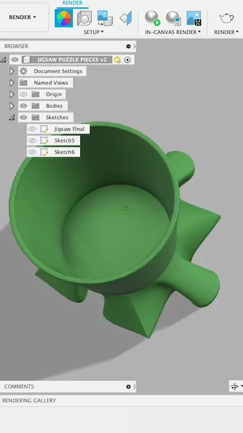Expand the COMMENTS panel with plus button
Screen dimensions: 243x433
(128, 386)
